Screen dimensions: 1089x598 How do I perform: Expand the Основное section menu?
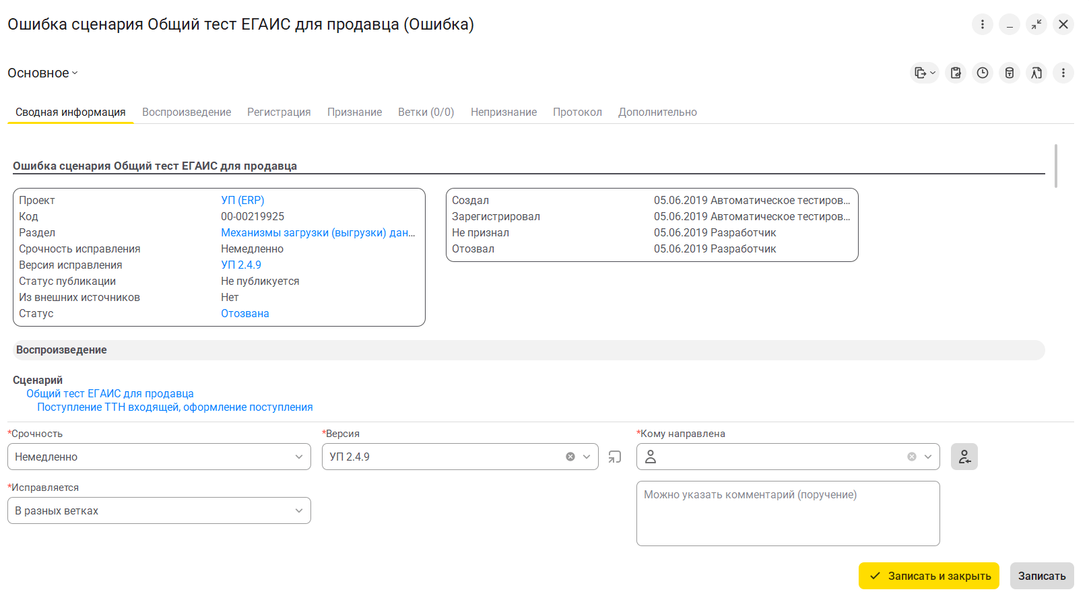42,73
